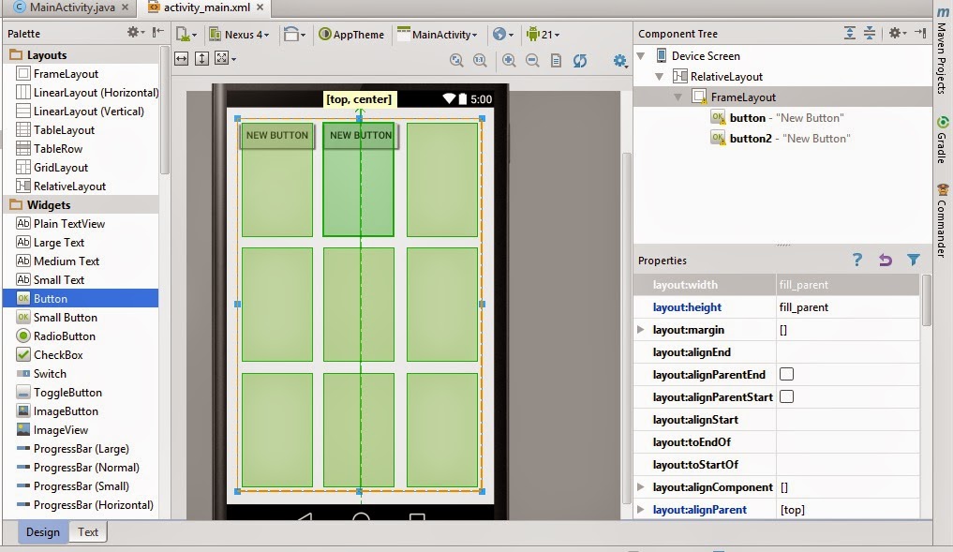The height and width of the screenshot is (552, 953).
Task: Collapse the FrameLayout tree node
Action: click(678, 96)
